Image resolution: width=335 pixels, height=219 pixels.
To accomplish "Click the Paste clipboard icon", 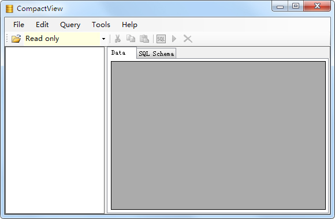I will point(144,39).
